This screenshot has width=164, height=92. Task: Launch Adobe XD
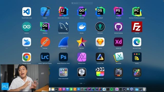[118, 42]
